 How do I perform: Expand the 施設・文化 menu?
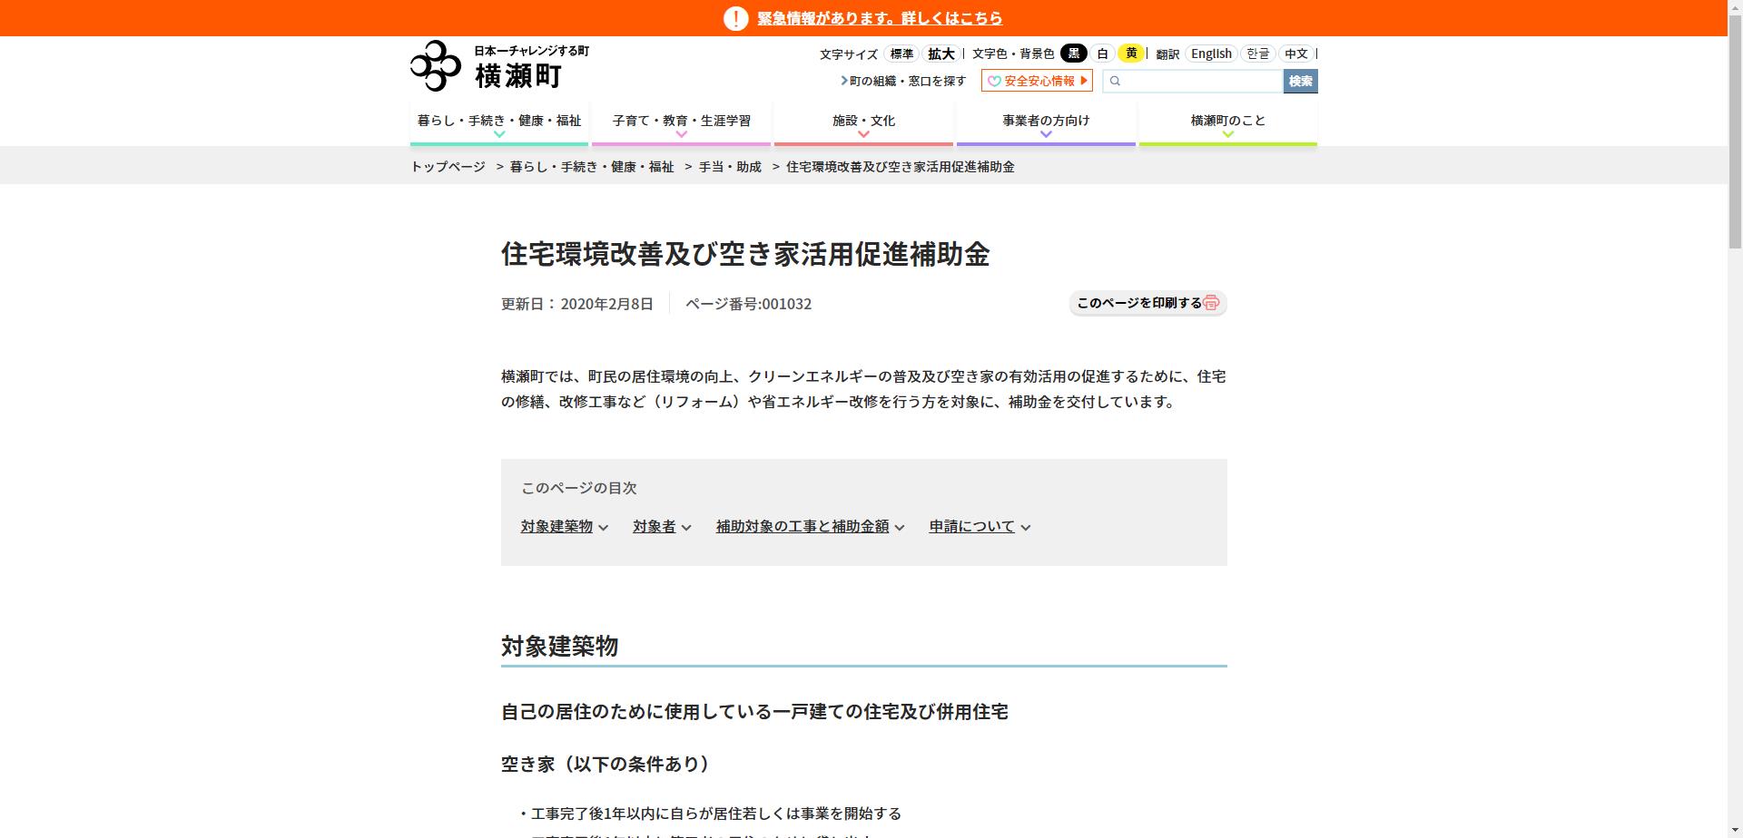(863, 124)
